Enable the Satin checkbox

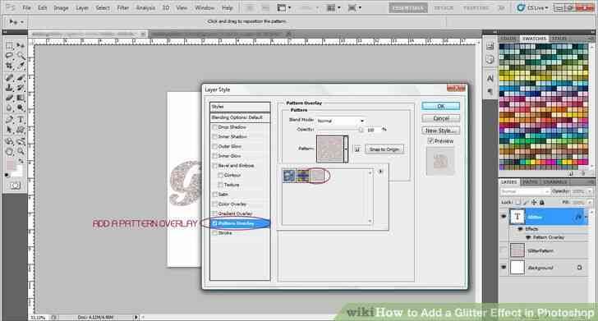[214, 195]
